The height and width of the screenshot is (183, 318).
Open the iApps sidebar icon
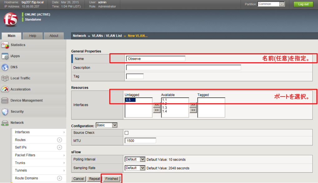coord(5,56)
